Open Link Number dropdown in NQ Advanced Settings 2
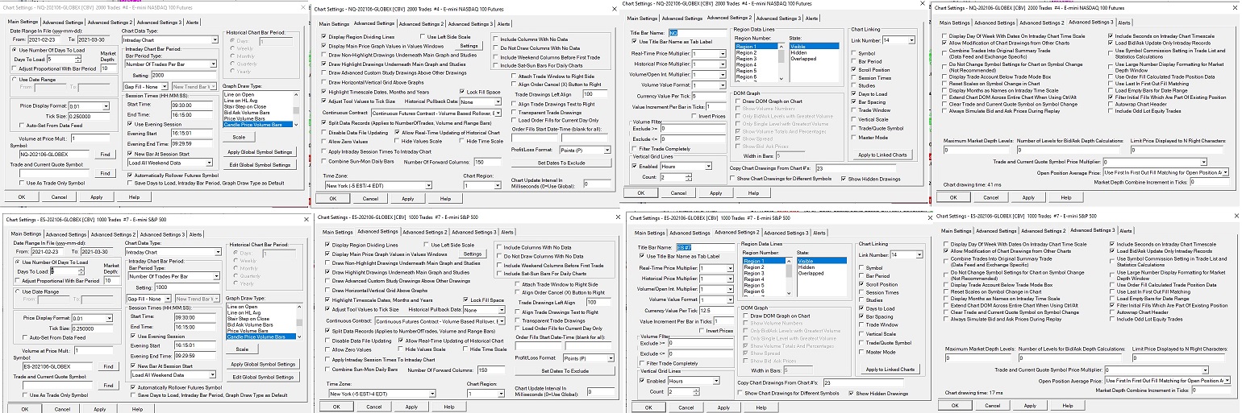This screenshot has width=1242, height=413. pyautogui.click(x=898, y=39)
